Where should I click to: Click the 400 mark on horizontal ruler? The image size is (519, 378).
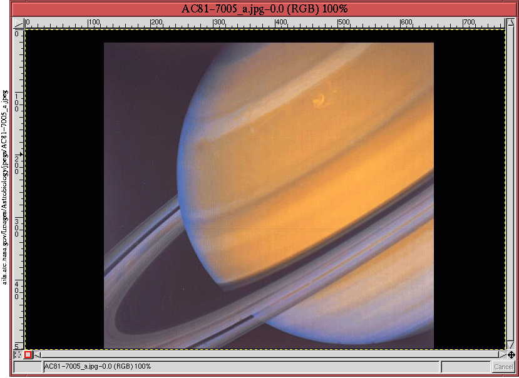[x=277, y=24]
